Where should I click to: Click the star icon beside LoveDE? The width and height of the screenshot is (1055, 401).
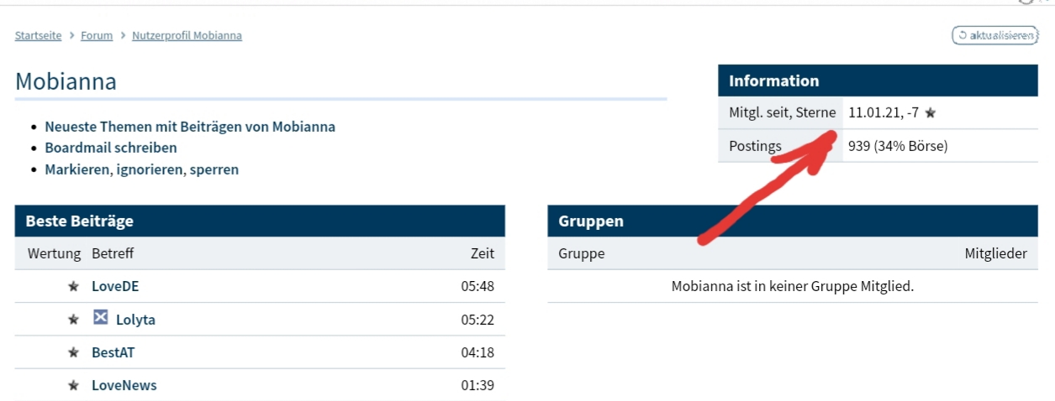click(73, 287)
